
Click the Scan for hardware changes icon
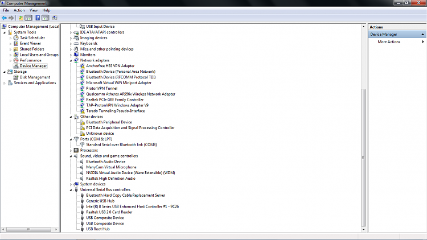pyautogui.click(x=55, y=18)
